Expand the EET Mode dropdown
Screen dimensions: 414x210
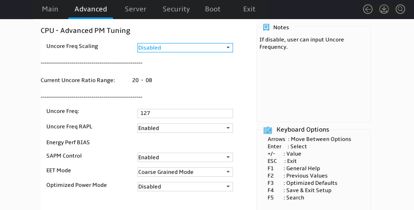pos(185,172)
